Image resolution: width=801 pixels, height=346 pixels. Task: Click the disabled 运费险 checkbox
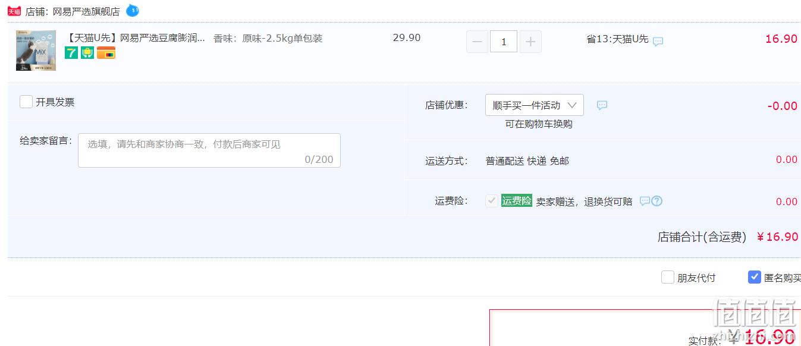pos(492,201)
